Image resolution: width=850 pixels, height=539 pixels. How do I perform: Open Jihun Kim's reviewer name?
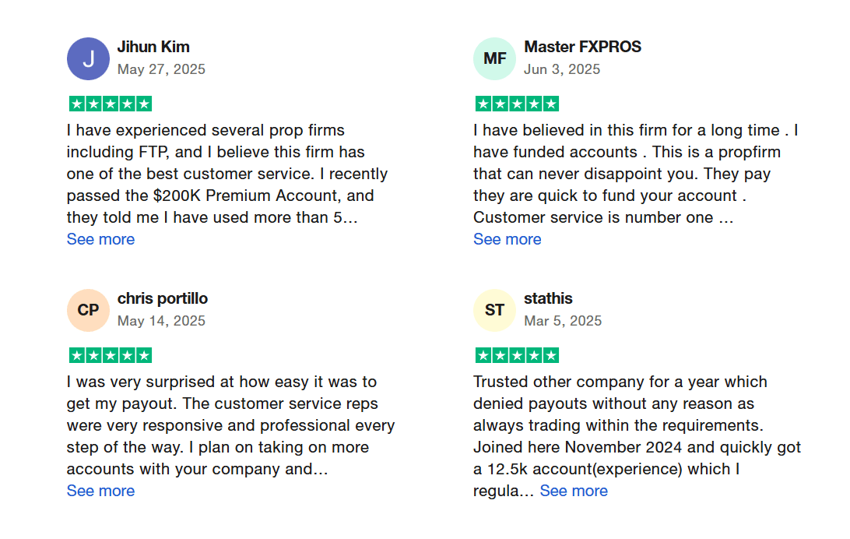(153, 48)
